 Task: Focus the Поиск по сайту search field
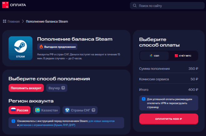(x=167, y=6)
